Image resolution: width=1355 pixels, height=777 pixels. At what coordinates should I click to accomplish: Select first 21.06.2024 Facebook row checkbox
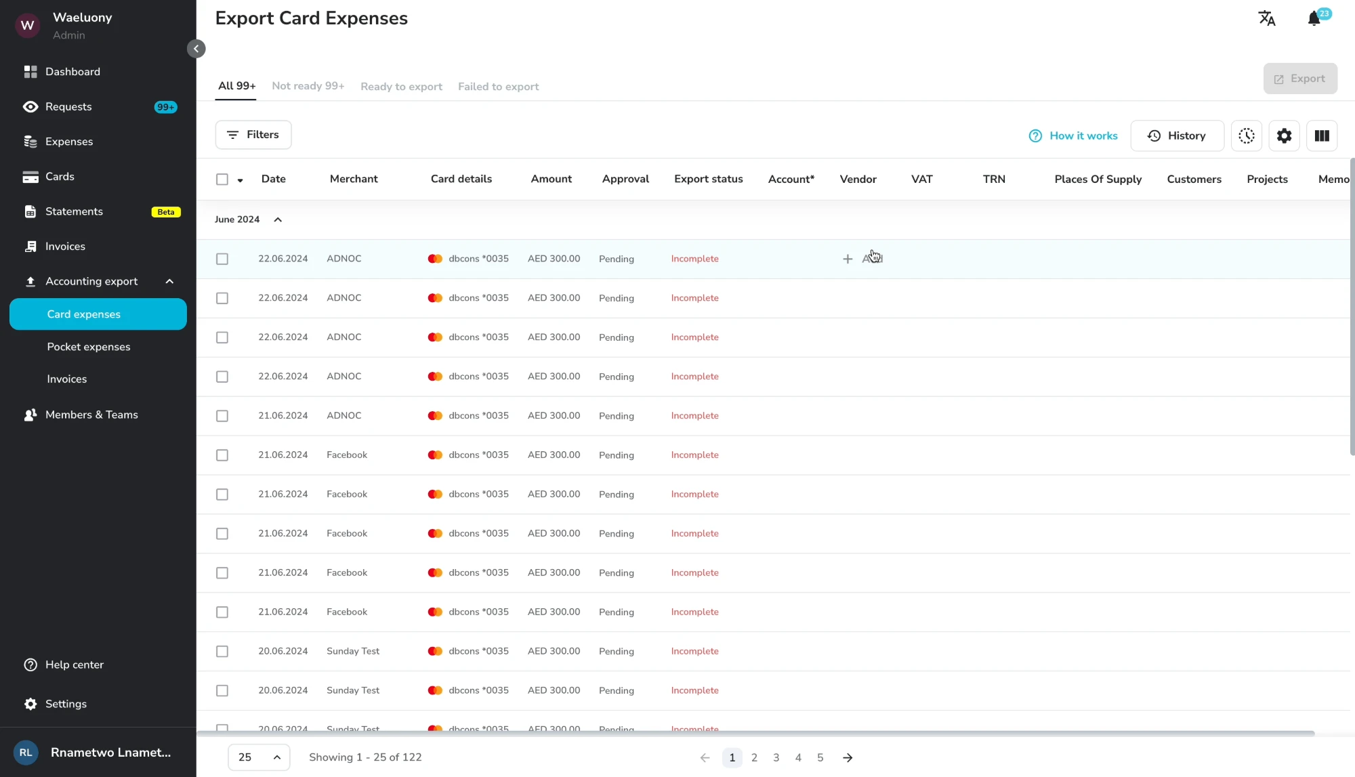pos(222,455)
